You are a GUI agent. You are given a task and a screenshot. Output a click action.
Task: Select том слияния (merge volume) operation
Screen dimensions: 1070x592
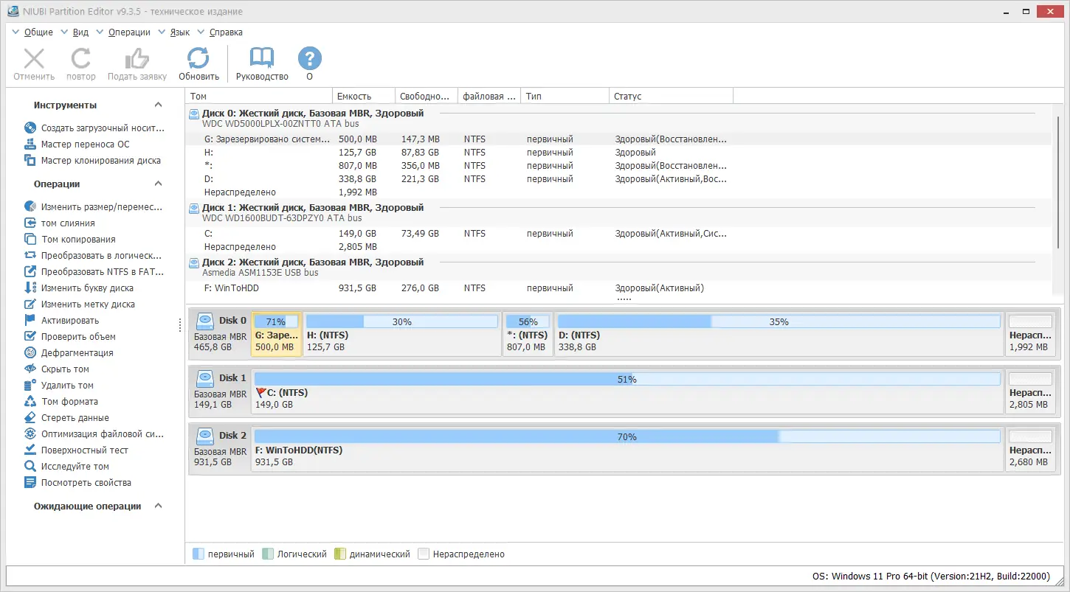click(x=60, y=223)
